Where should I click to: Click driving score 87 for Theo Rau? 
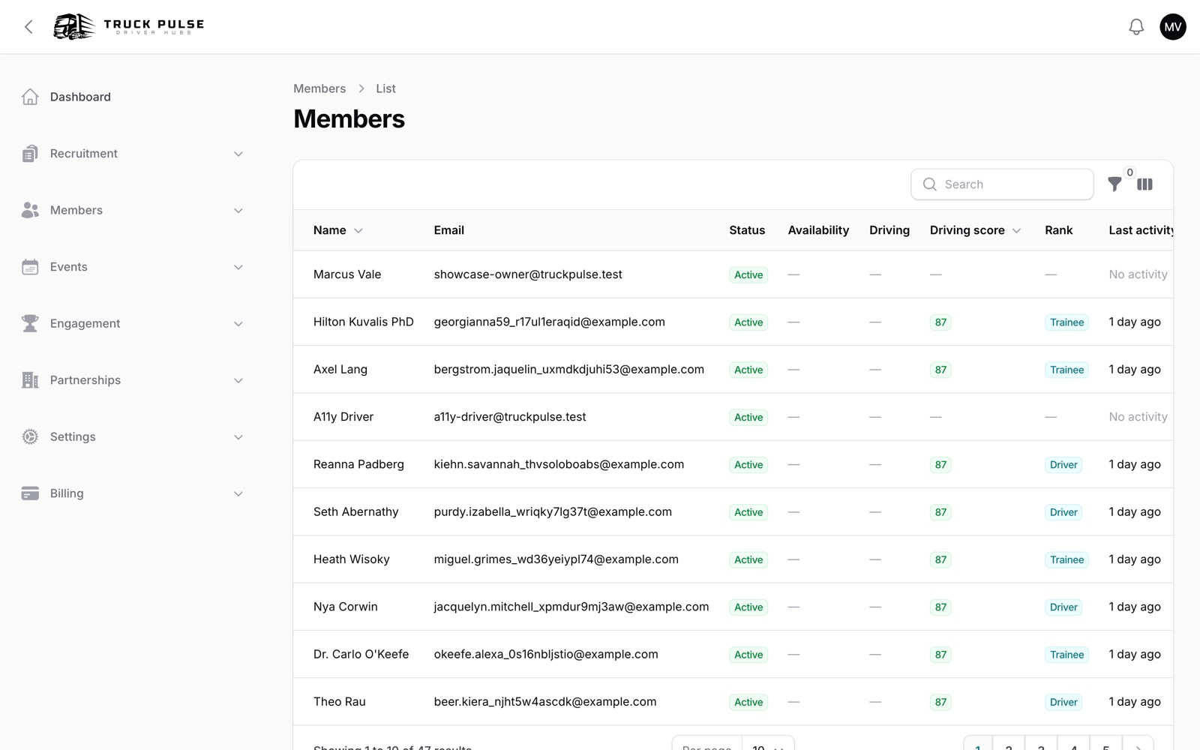pyautogui.click(x=940, y=703)
